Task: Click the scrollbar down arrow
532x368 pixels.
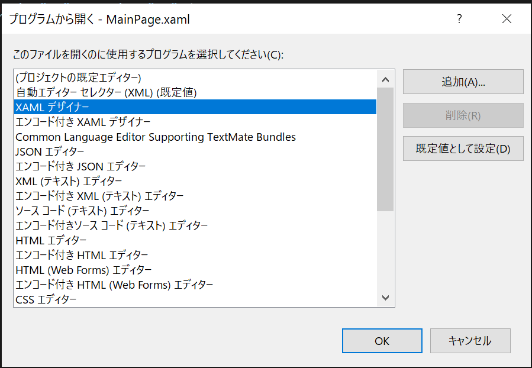Action: point(385,298)
